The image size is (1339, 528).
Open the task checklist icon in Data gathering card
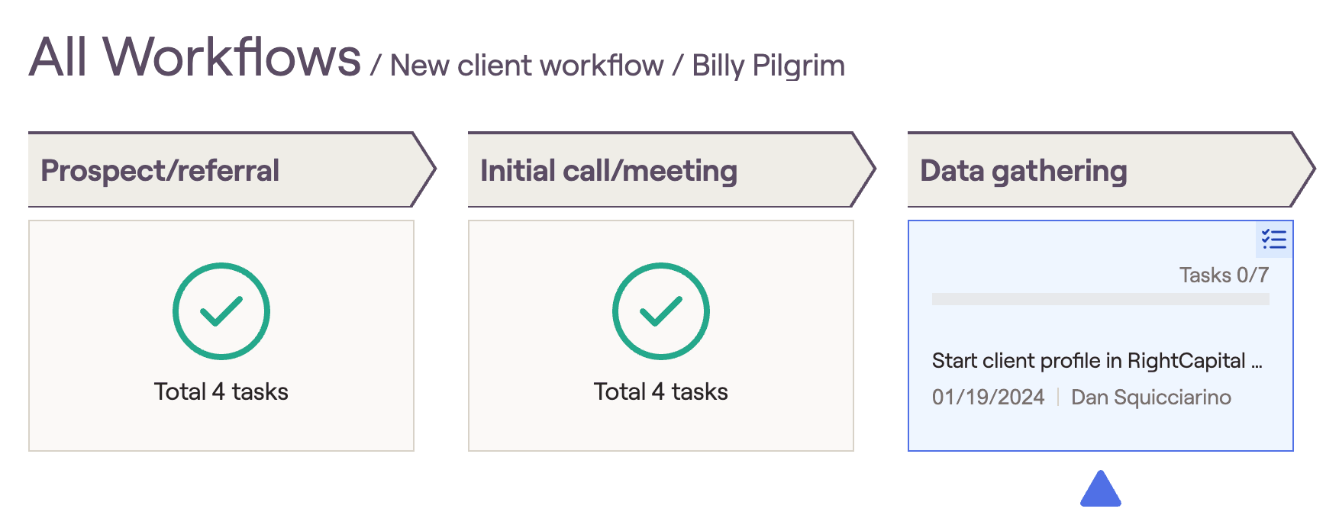pyautogui.click(x=1273, y=240)
